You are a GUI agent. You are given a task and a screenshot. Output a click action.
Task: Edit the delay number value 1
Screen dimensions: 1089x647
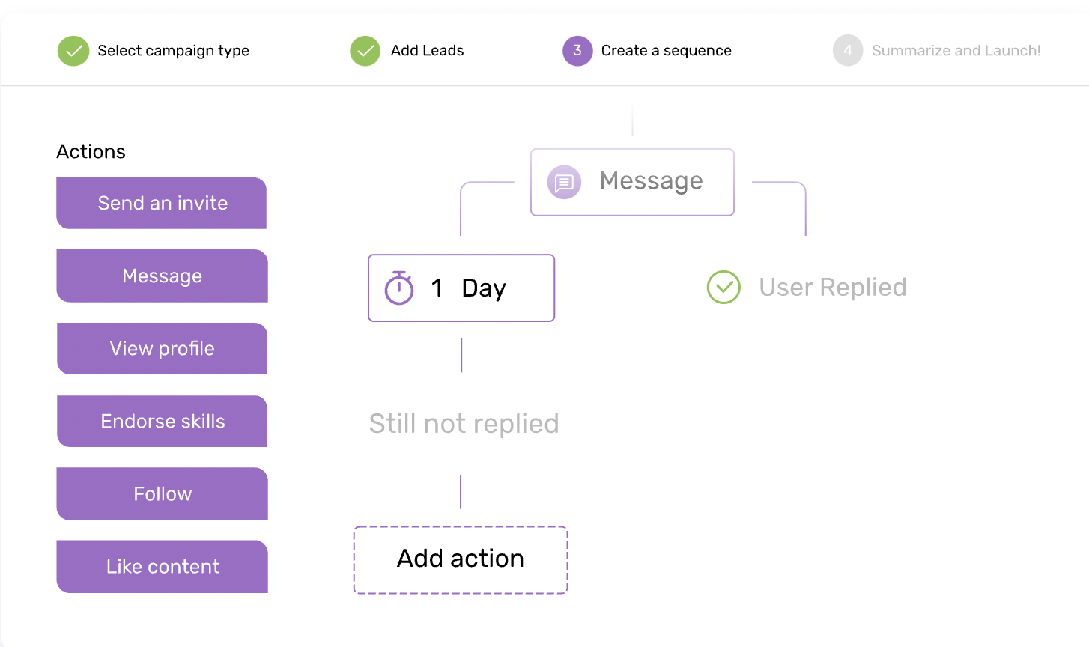coord(437,288)
